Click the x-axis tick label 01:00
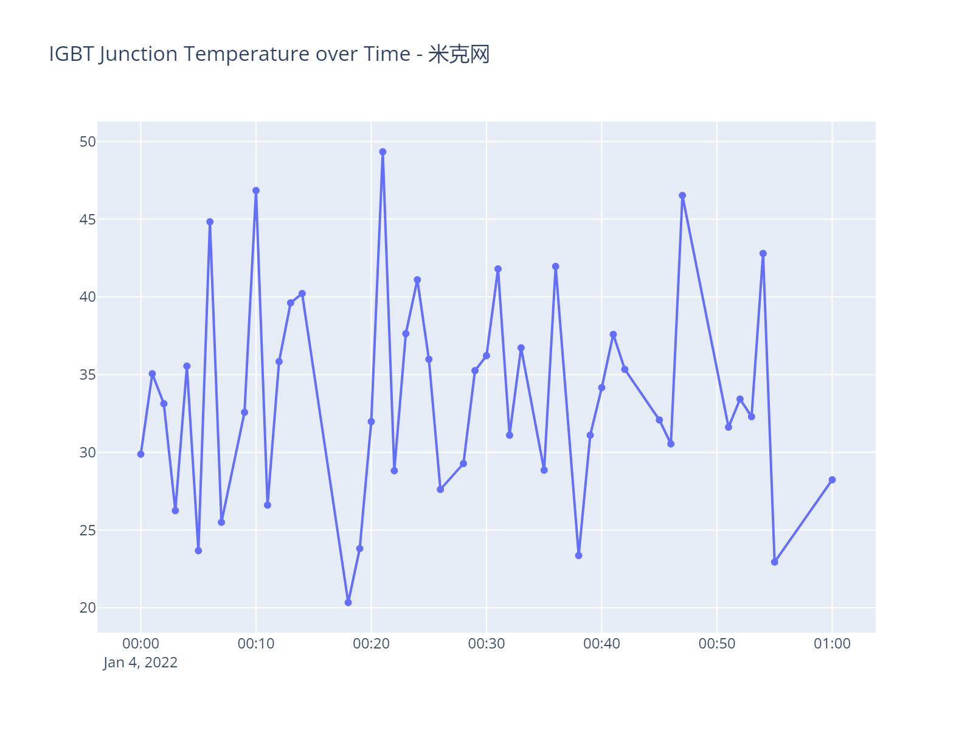The image size is (973, 730). 832,644
